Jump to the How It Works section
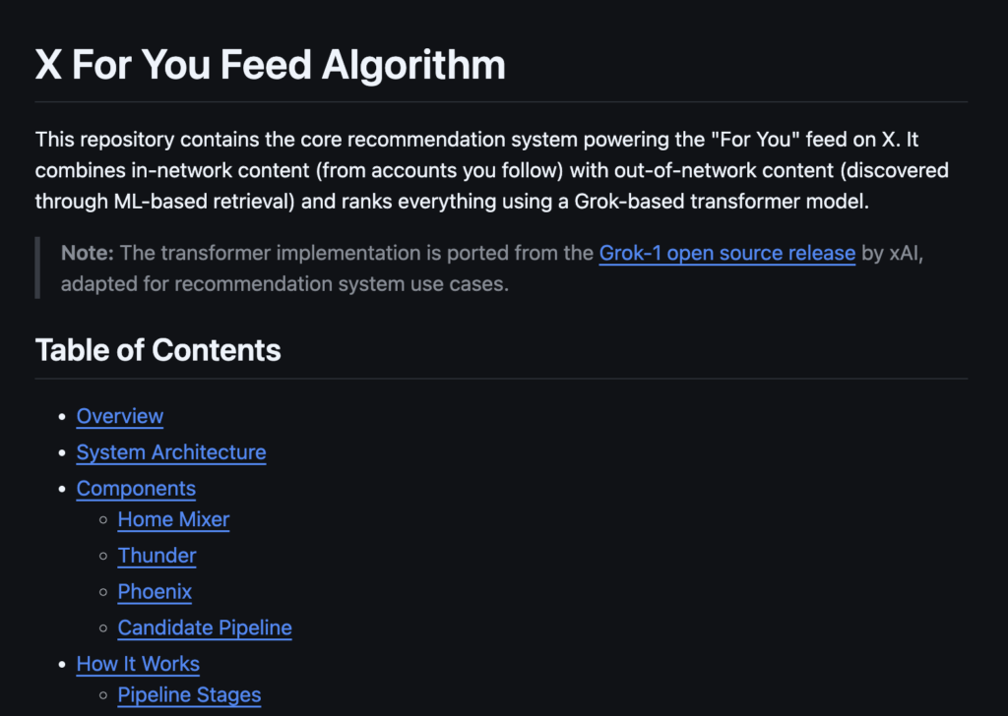 pyautogui.click(x=138, y=664)
